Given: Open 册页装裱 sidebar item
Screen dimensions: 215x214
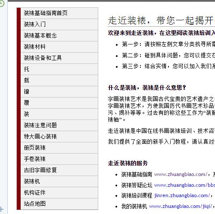Looking at the screenshot, I should [59, 148].
